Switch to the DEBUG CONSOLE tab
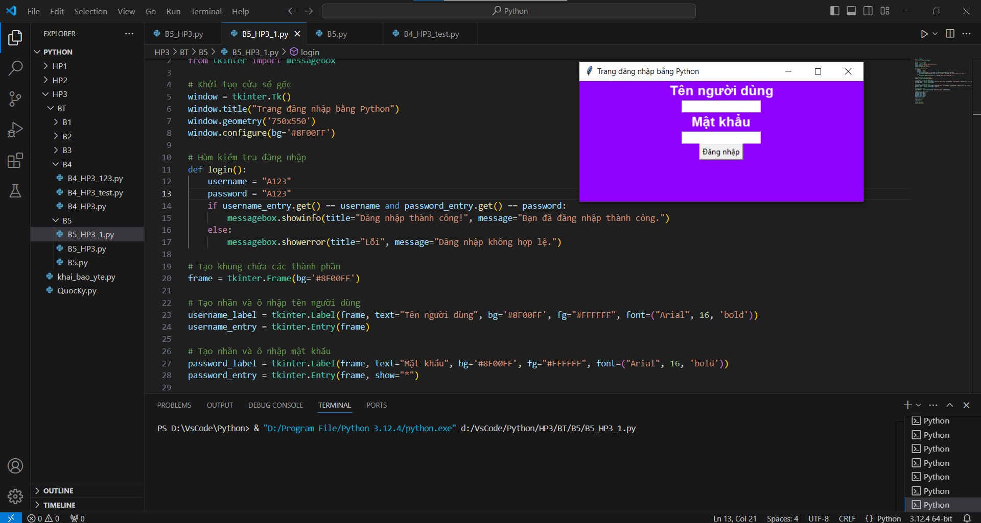Viewport: 981px width, 523px height. (x=275, y=405)
